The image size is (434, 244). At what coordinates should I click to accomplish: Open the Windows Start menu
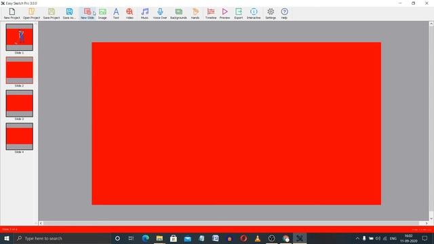pos(7,238)
